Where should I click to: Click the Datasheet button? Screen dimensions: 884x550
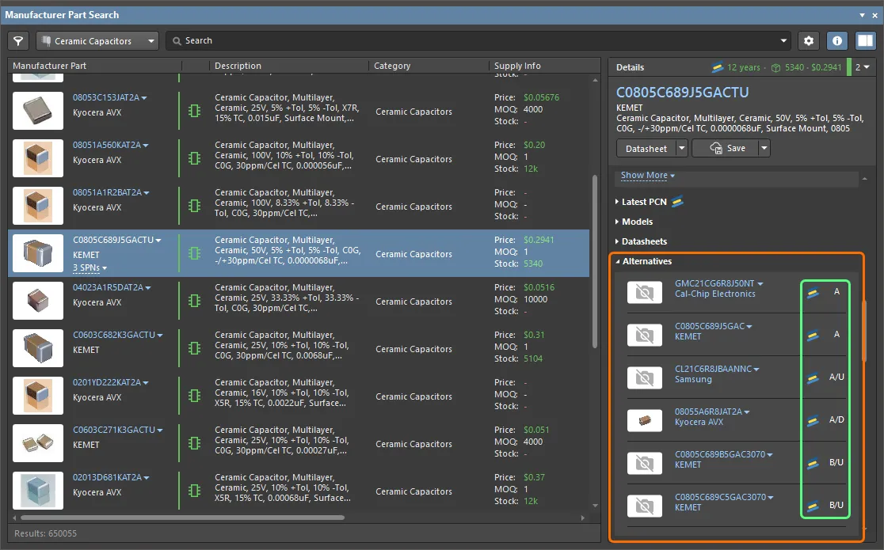point(646,148)
